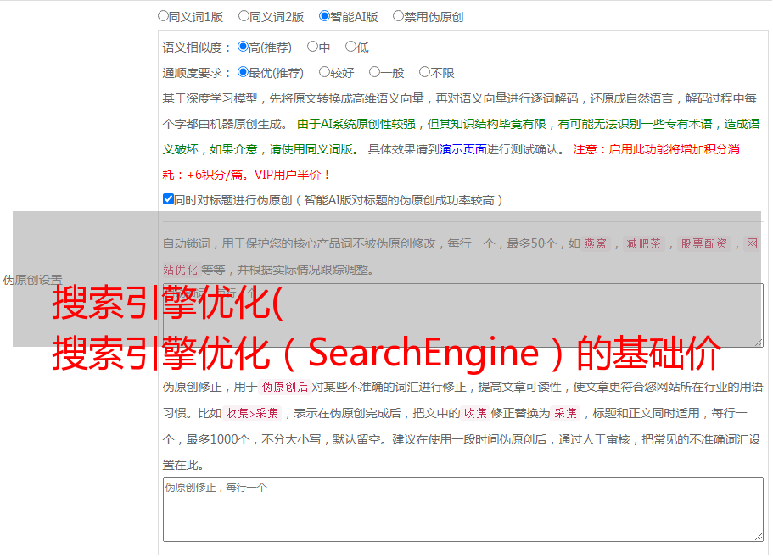773x558 pixels.
Task: Click the 伪原创设置 section label
Action: 32,280
